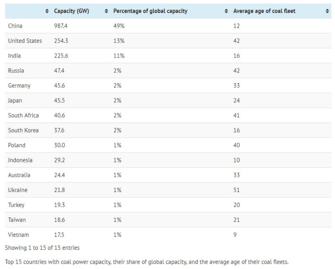Viewport: 335px width, 269px height.
Task: Click the Germany country cell
Action: pos(19,86)
